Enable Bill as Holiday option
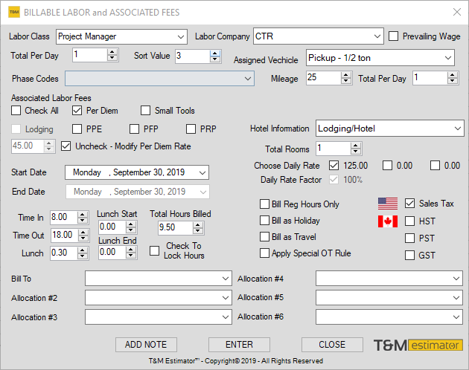The height and width of the screenshot is (370, 469). (x=264, y=221)
